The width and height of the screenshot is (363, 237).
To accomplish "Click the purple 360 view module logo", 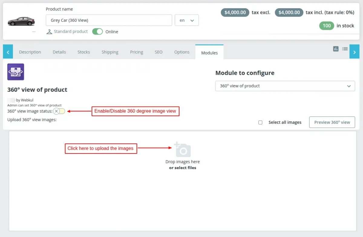I will [16, 72].
